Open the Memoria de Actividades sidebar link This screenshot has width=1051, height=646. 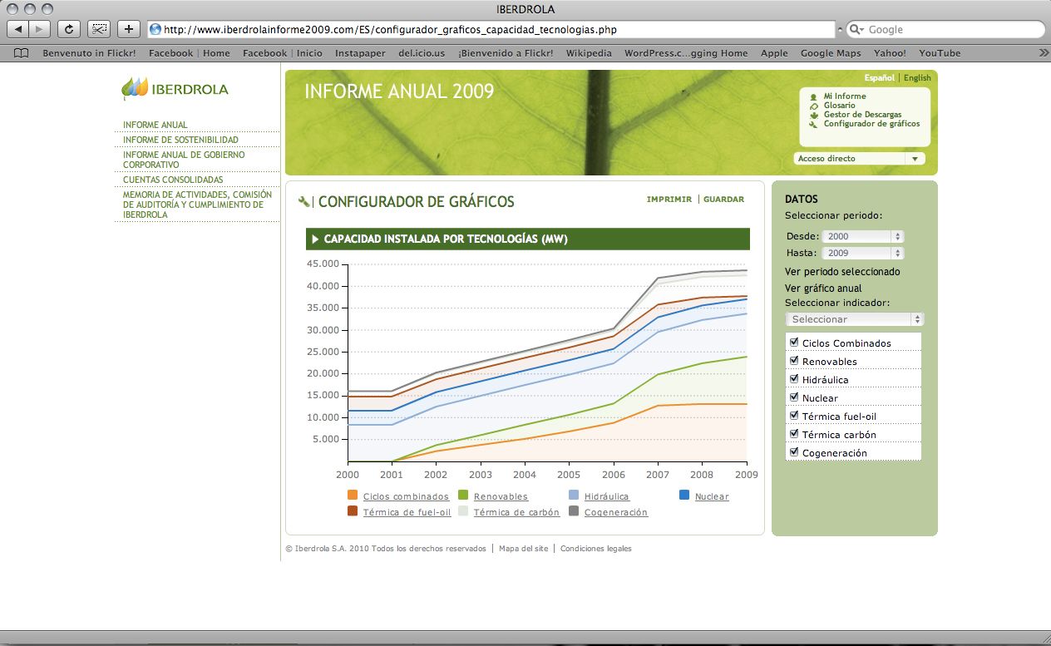pos(198,205)
